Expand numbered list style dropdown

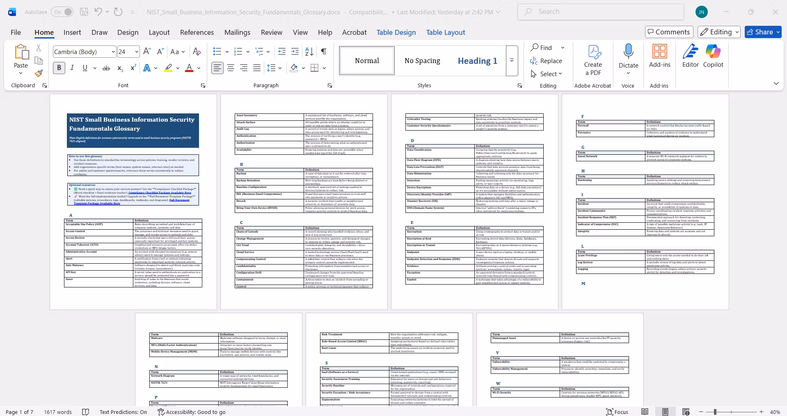[x=248, y=52]
